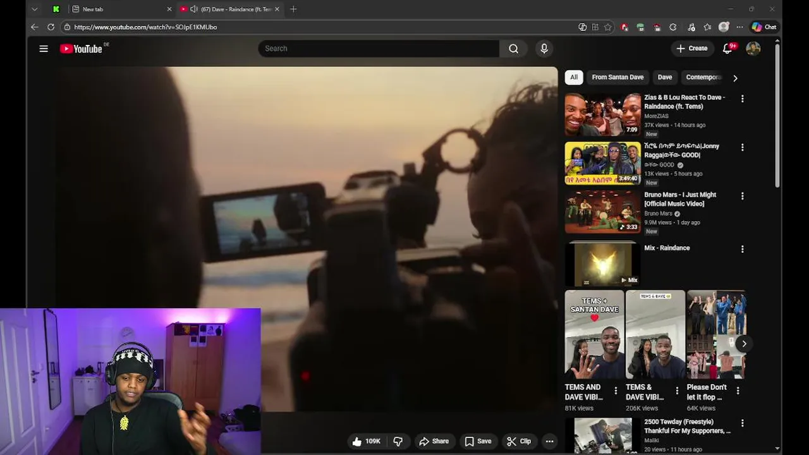
Task: Open options for Mix - Raindance
Action: [742, 250]
